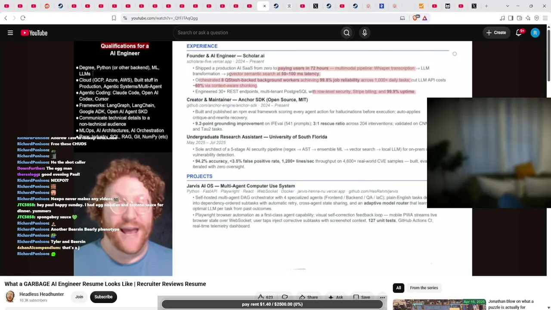Click the 10.3K subscribers text
The width and height of the screenshot is (551, 310).
coord(33,301)
